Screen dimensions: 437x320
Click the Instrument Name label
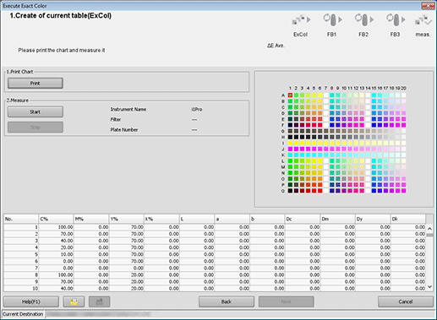(x=128, y=109)
